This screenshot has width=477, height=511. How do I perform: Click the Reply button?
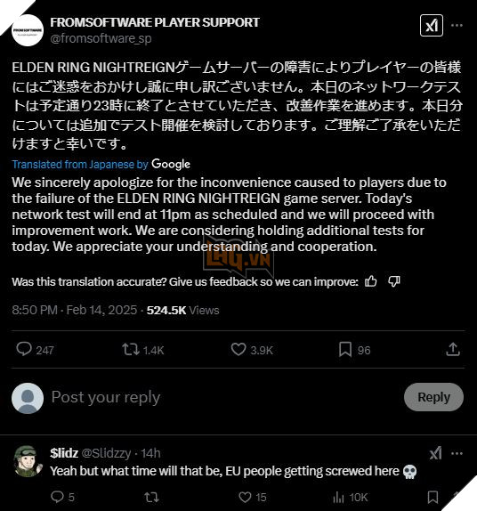coord(433,397)
